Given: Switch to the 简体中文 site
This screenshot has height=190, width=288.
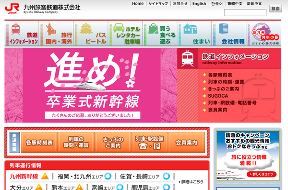Looking at the screenshot, I should point(254,4).
